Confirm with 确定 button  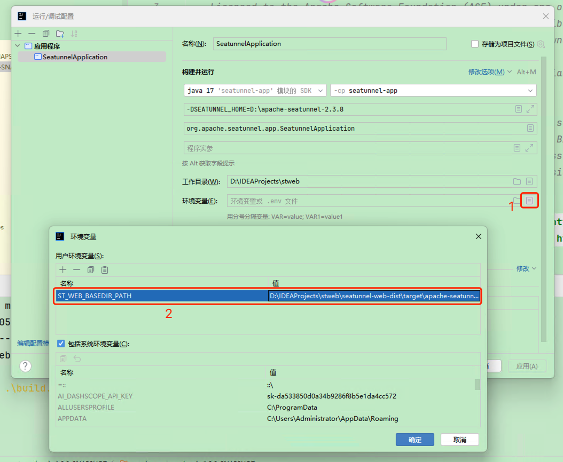point(415,440)
